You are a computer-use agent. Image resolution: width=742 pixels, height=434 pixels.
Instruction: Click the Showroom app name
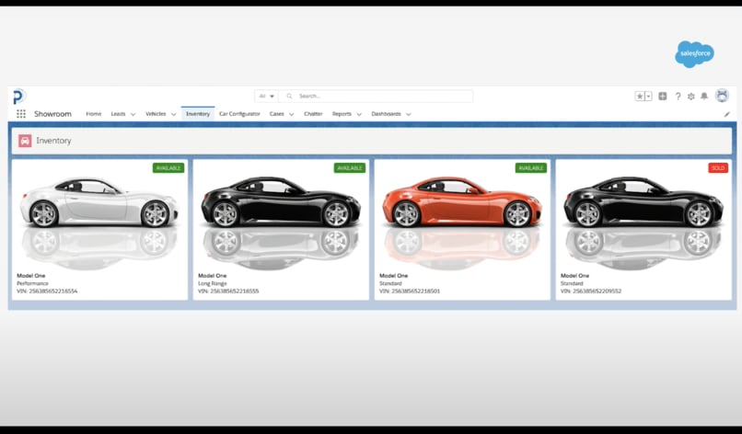point(53,114)
